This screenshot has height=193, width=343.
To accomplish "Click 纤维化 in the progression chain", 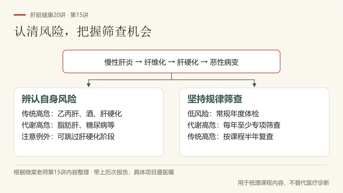I will (x=155, y=62).
